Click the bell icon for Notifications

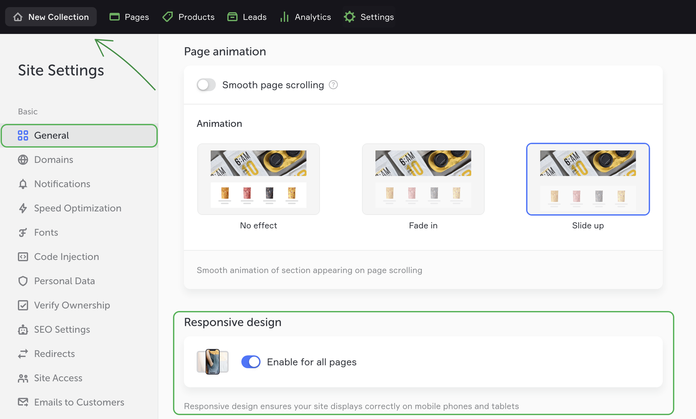click(x=23, y=184)
